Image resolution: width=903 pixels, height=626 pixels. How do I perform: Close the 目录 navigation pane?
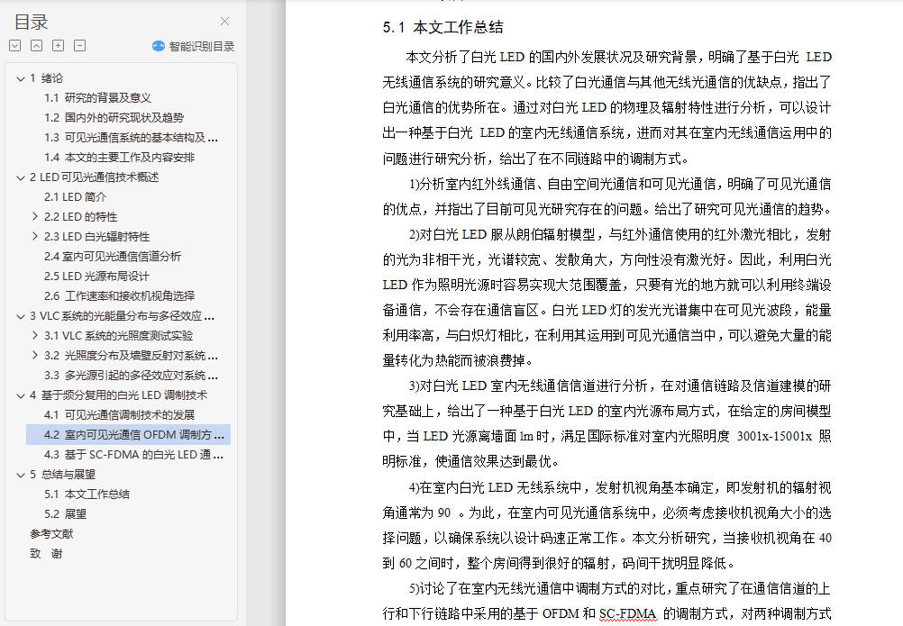[x=224, y=22]
